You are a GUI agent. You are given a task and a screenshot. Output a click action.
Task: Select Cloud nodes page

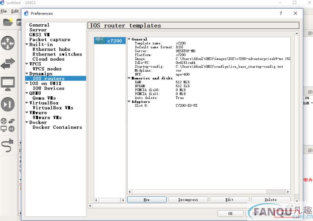pos(49,59)
